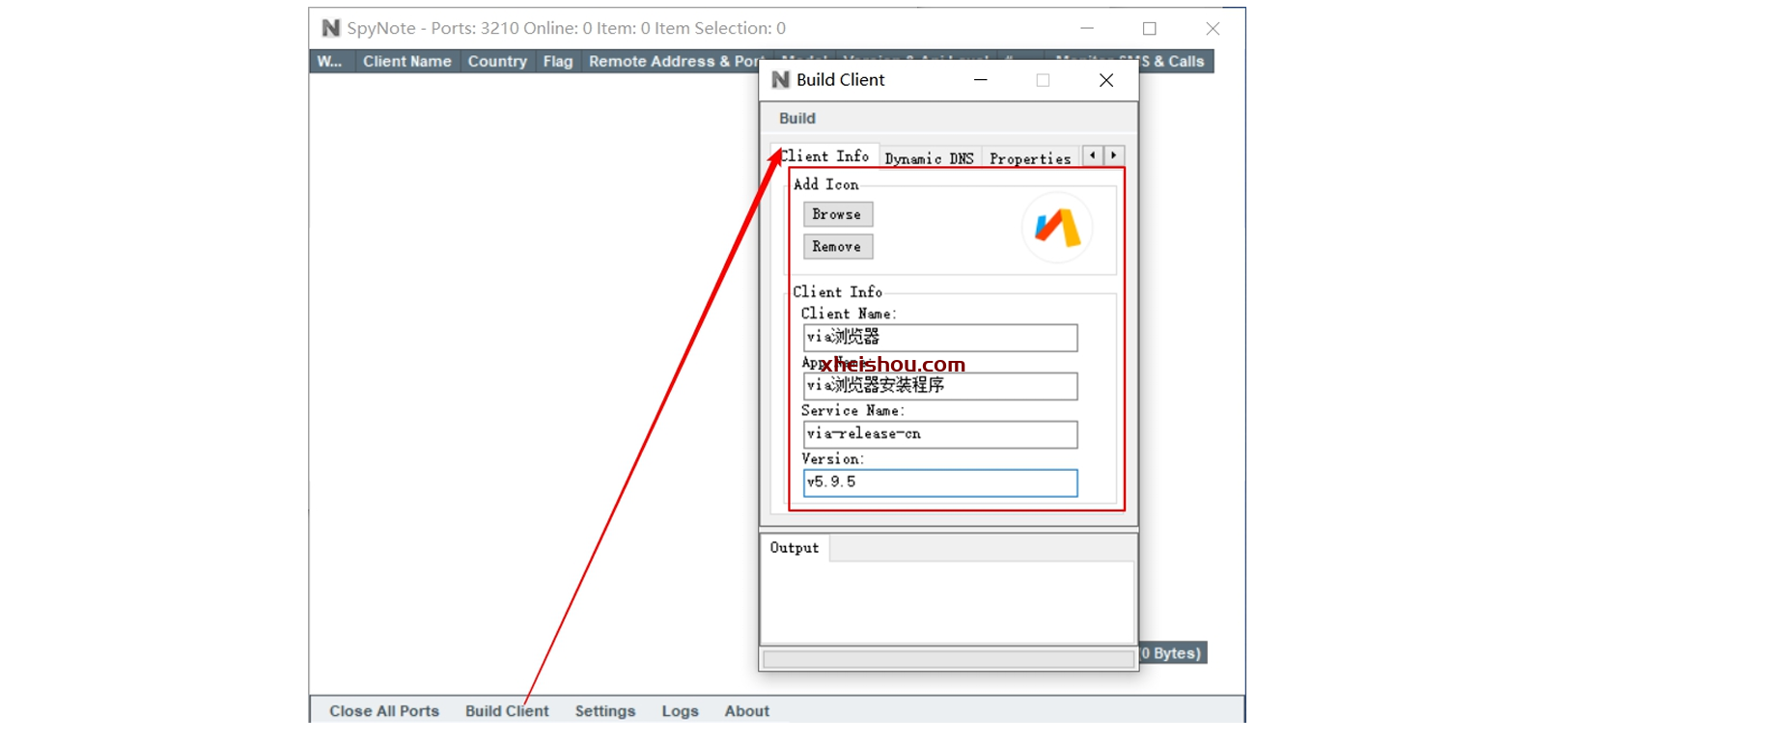The width and height of the screenshot is (1787, 744).
Task: Click the Browse button under Add Icon
Action: tap(837, 214)
